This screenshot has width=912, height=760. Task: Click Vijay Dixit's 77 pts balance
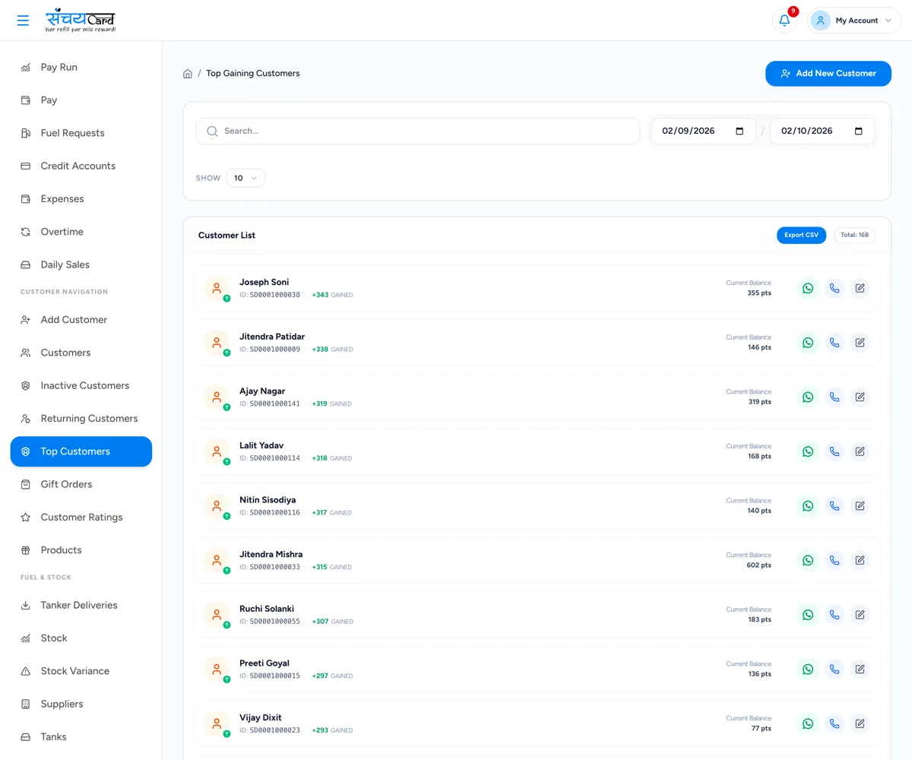pyautogui.click(x=762, y=728)
